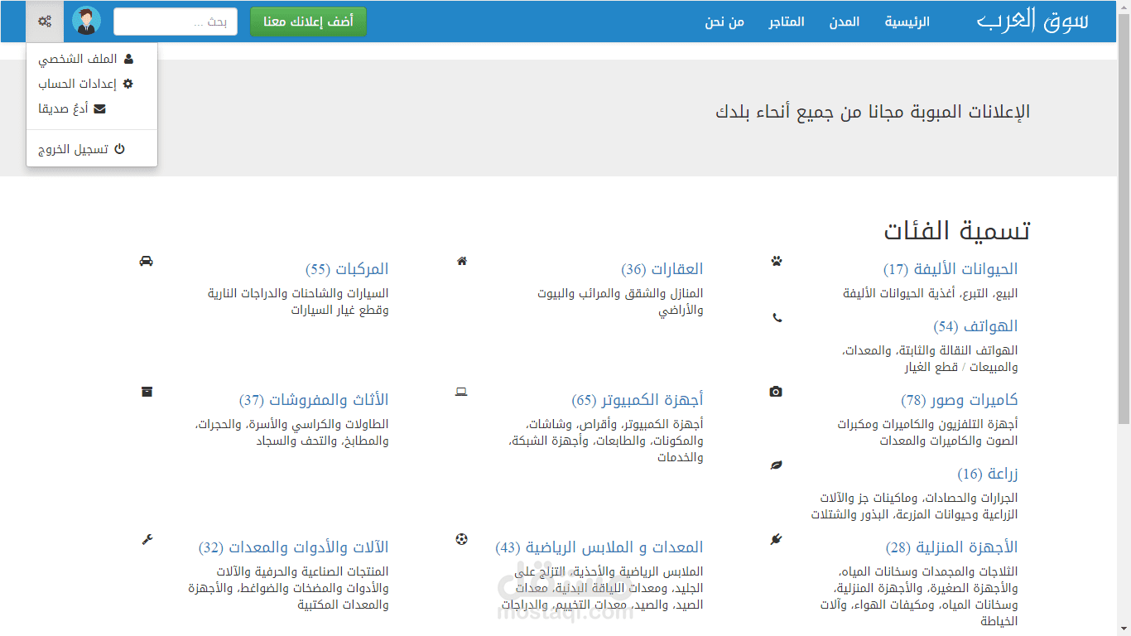
Task: Open كاميرات وصور (78) category
Action: tap(960, 400)
